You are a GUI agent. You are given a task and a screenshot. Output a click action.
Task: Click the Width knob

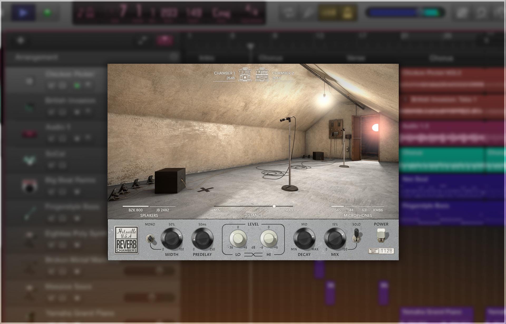(172, 239)
